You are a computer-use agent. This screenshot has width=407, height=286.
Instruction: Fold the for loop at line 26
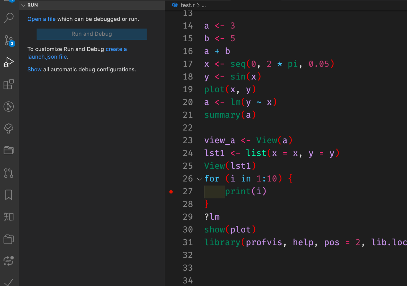pyautogui.click(x=199, y=179)
